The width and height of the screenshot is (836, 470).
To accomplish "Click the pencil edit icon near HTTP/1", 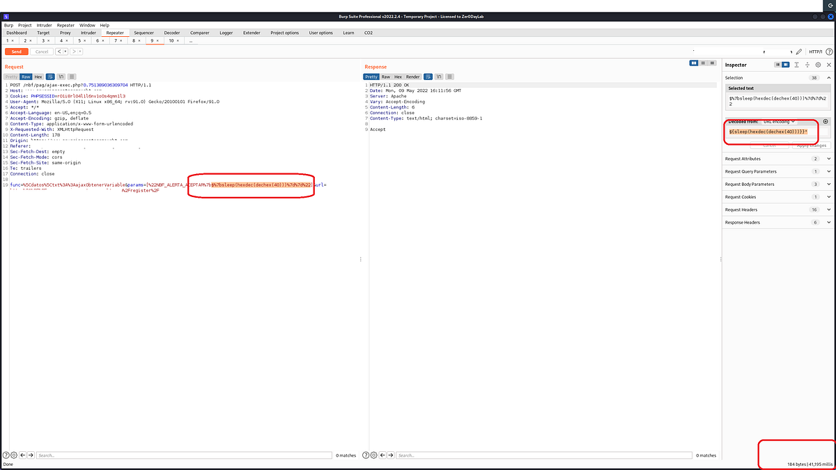I will click(x=799, y=51).
